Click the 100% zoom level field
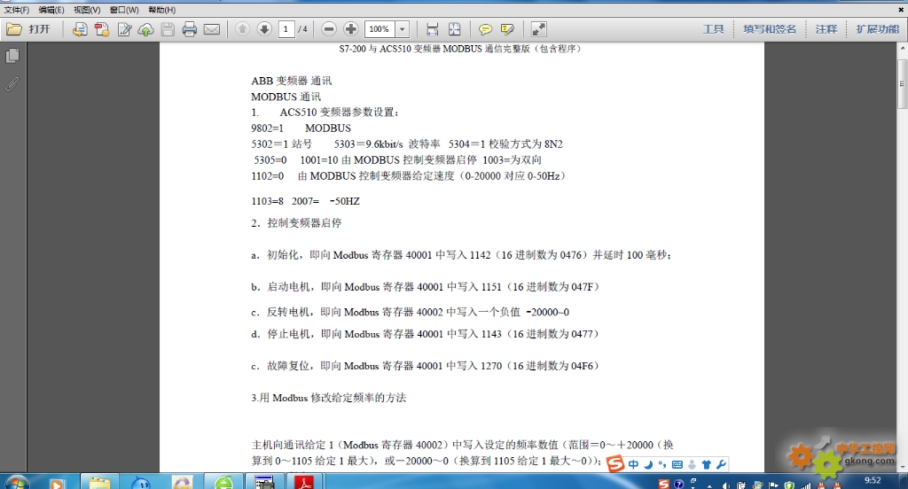 pyautogui.click(x=380, y=29)
